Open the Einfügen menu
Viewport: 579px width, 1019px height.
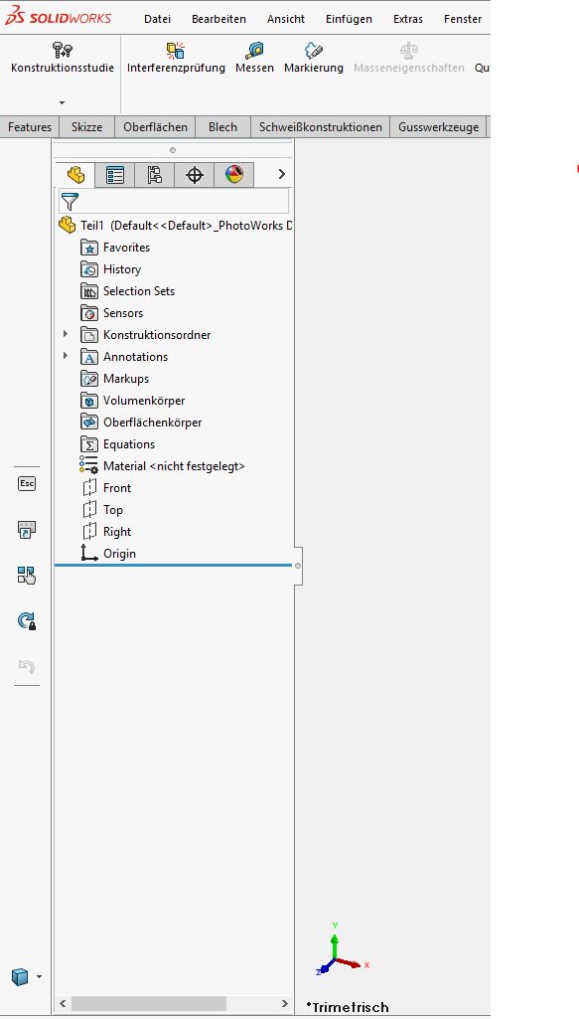tap(349, 19)
